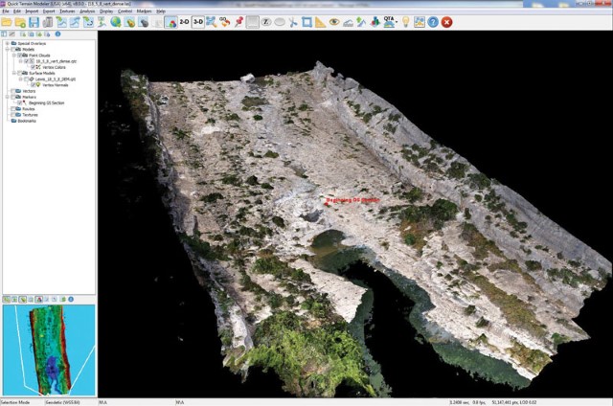Viewport: 613px width, 406px height.
Task: Click the overview minimap thumbnail
Action: click(x=48, y=345)
